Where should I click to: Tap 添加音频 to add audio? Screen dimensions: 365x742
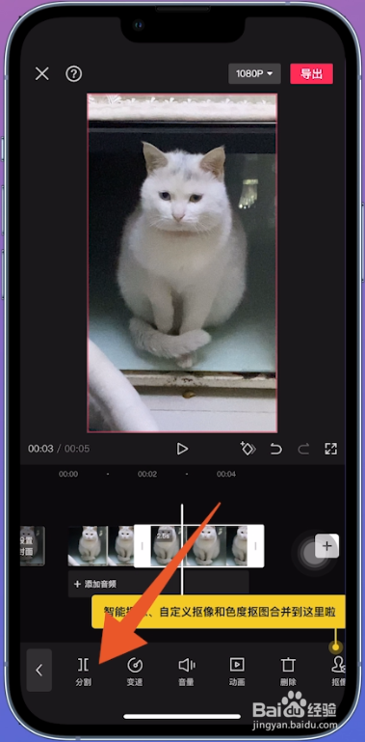[95, 584]
